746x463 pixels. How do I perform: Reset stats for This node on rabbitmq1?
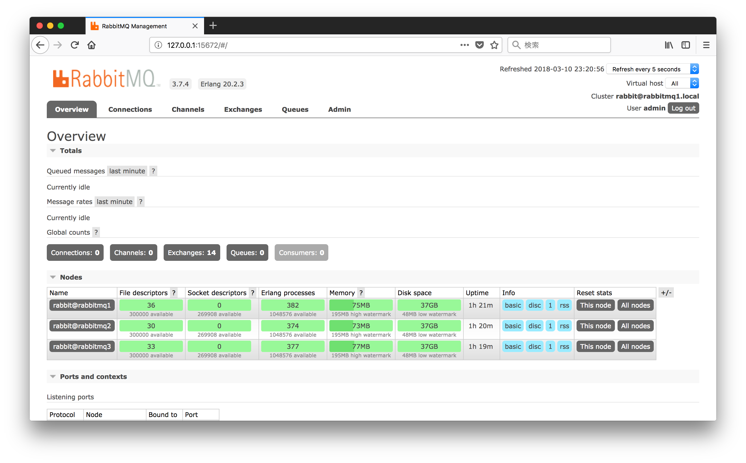point(595,305)
